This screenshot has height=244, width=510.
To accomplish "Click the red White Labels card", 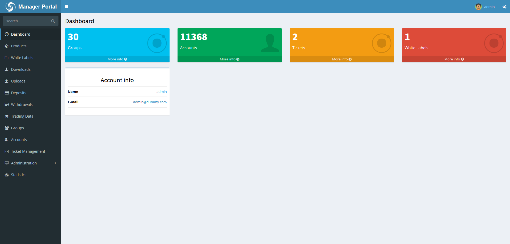I will (454, 43).
